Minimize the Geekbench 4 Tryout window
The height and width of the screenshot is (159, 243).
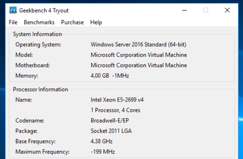184,10
